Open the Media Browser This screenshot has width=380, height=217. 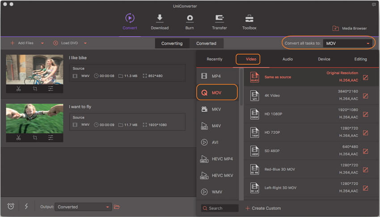pyautogui.click(x=350, y=28)
